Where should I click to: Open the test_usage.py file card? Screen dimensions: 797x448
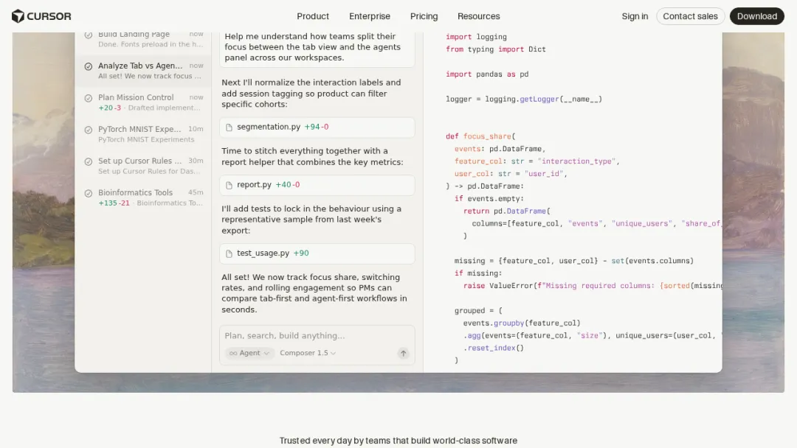pyautogui.click(x=317, y=253)
